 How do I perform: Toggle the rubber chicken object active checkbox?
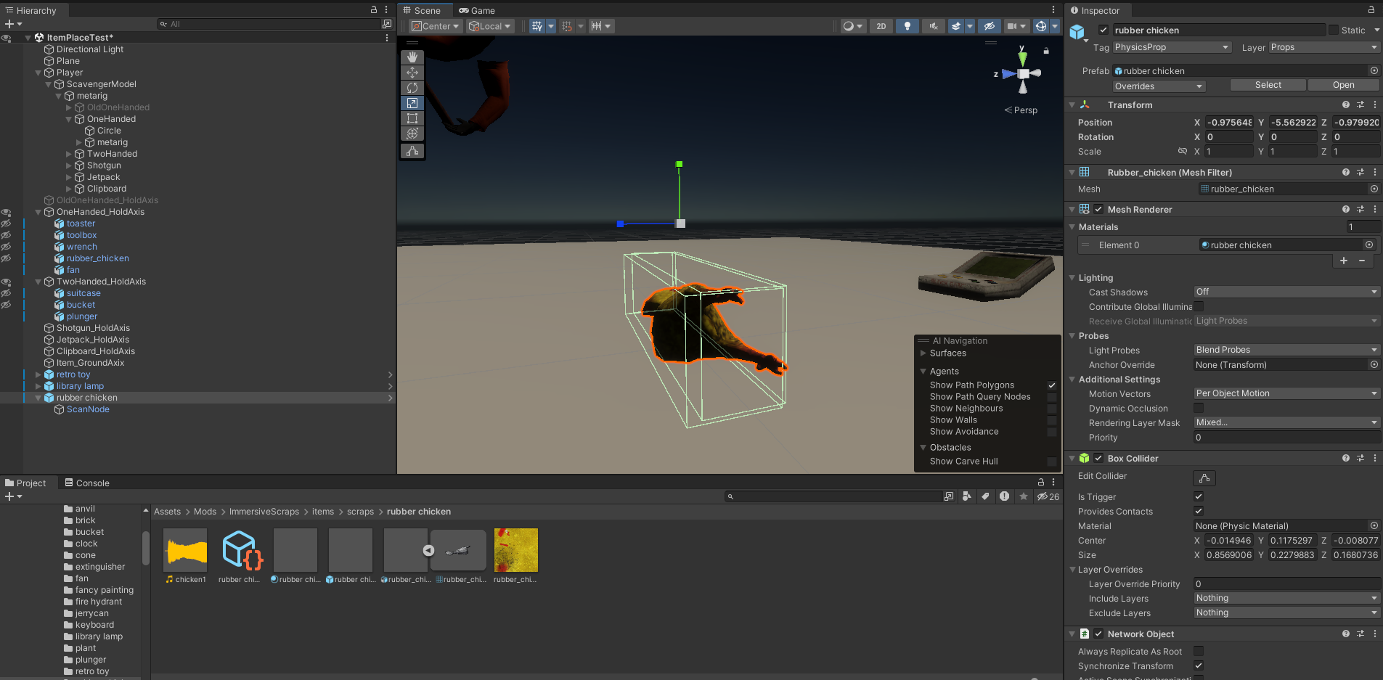coord(1103,30)
